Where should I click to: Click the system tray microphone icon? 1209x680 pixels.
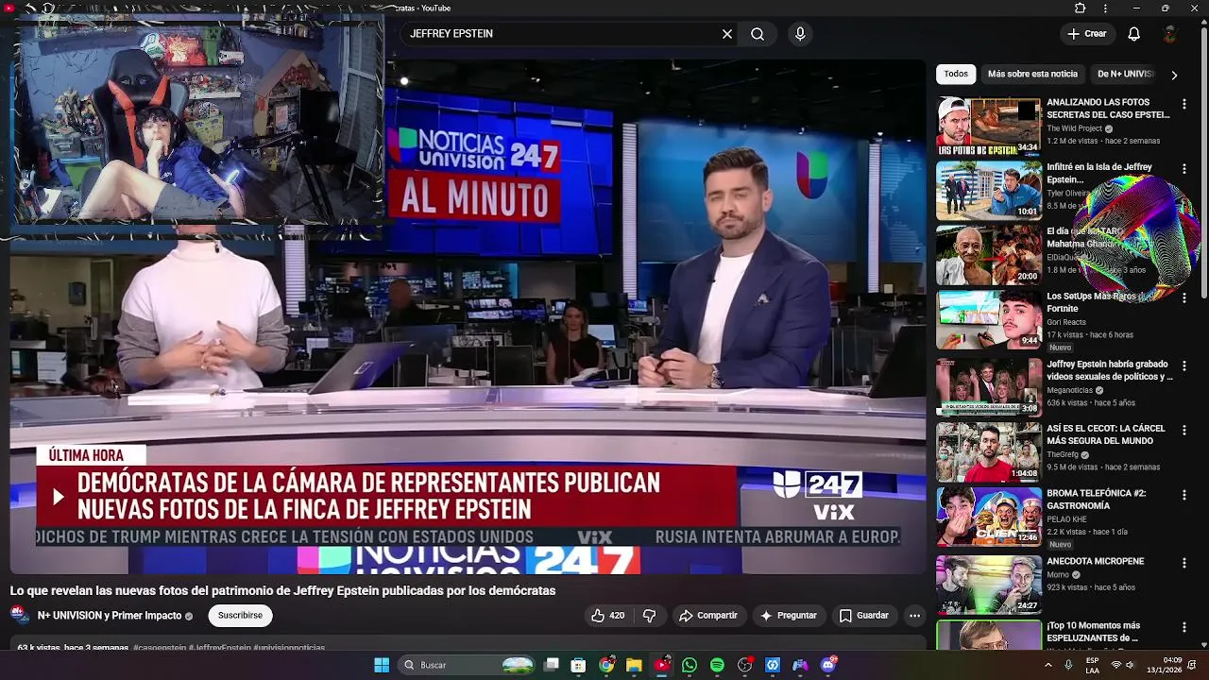pyautogui.click(x=1068, y=665)
